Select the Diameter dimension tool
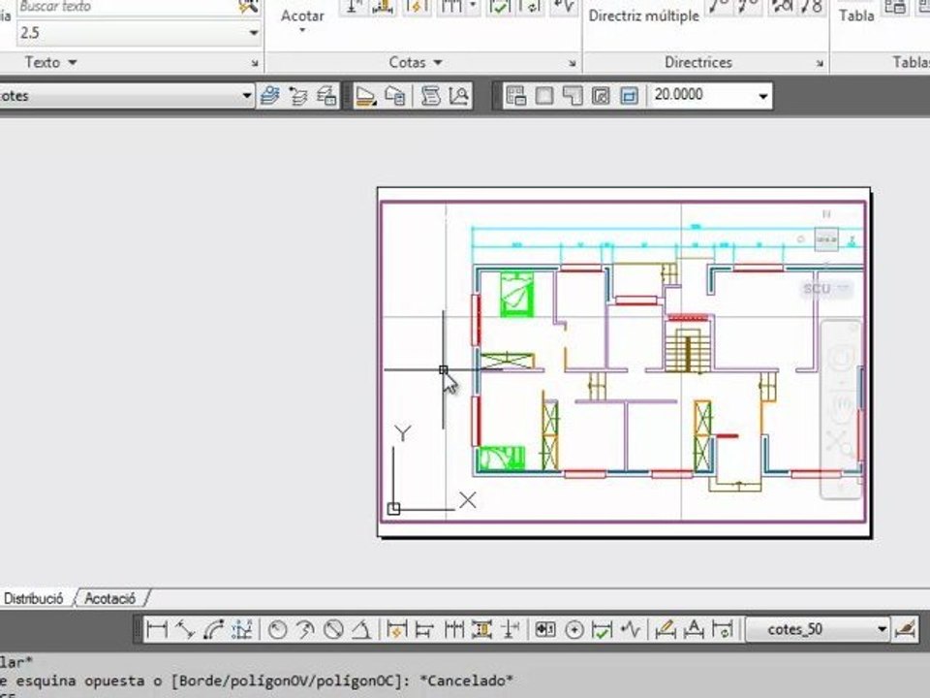Screen dimensions: 930x698 [x=334, y=629]
